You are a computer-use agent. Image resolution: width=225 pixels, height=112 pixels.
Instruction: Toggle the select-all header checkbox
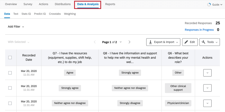pyautogui.click(x=10, y=57)
